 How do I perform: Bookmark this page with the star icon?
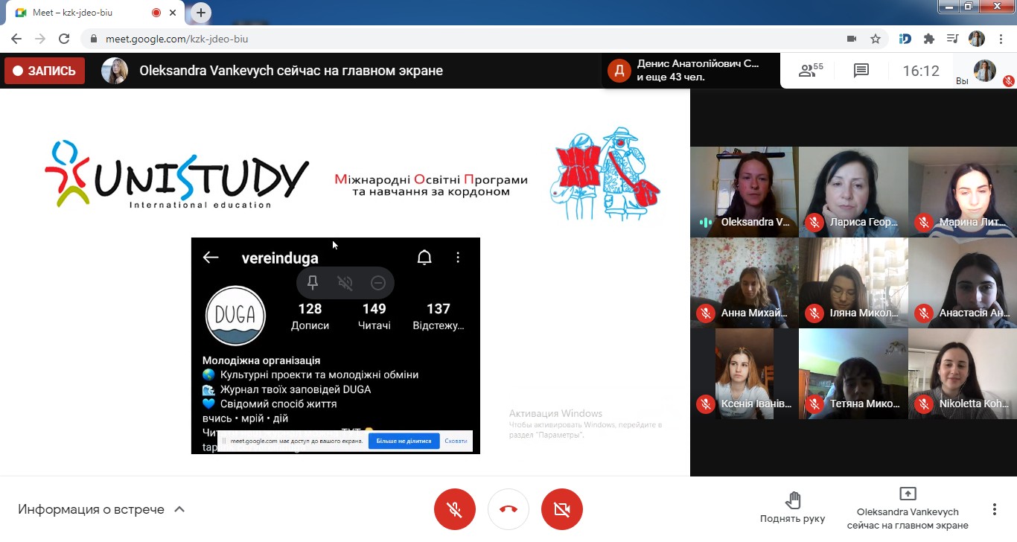point(876,39)
